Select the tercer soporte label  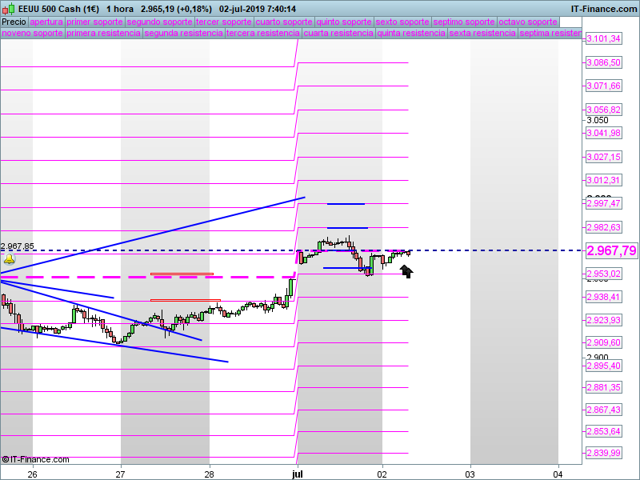click(224, 22)
